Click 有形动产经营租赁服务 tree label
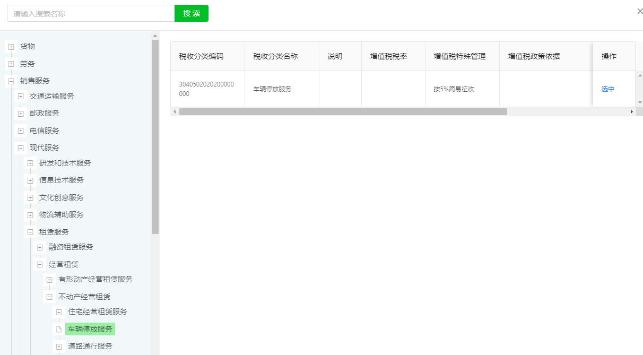643x355 pixels. coord(95,280)
